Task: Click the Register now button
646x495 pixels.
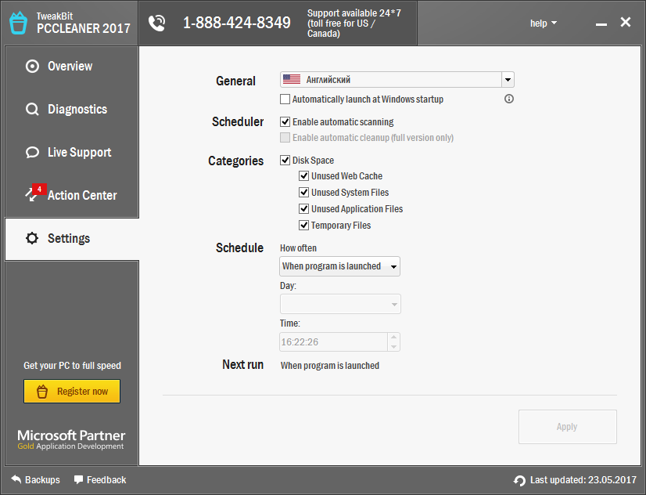Action: 71,391
